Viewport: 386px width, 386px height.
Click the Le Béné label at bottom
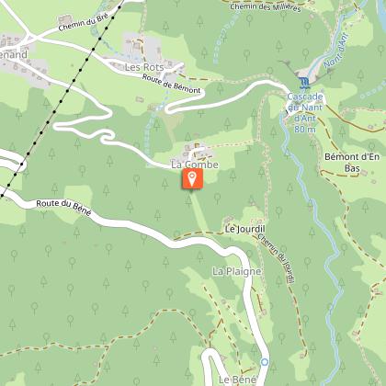point(237,380)
